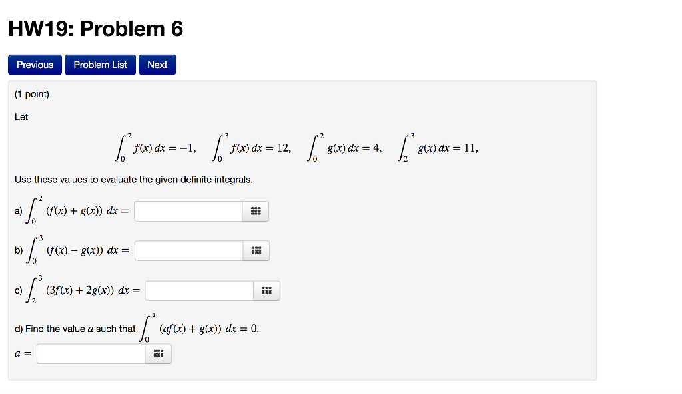Select the part b) integral expression text

[x=73, y=249]
